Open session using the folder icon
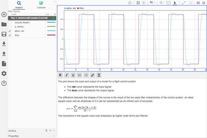Viewport: 207px width, 138px height. 4,24
